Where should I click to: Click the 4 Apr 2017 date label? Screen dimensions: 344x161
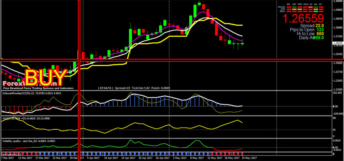[x=94, y=158]
